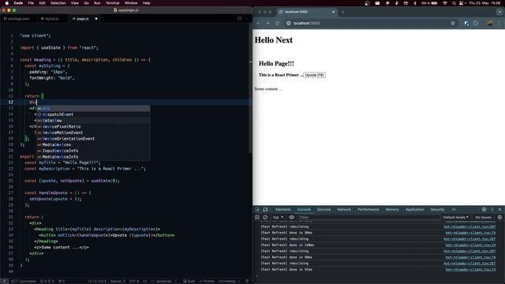505x284 pixels.
Task: Open DevTools three-dot customize menu
Action: pyautogui.click(x=492, y=210)
